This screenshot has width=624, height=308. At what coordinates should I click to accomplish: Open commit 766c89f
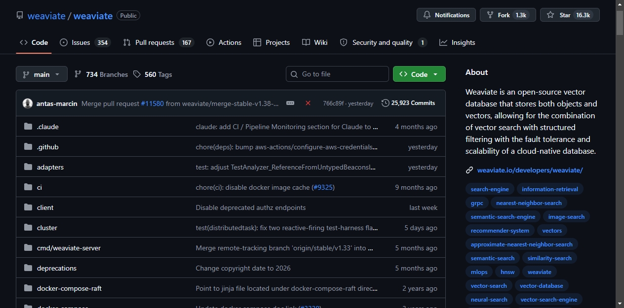click(334, 103)
